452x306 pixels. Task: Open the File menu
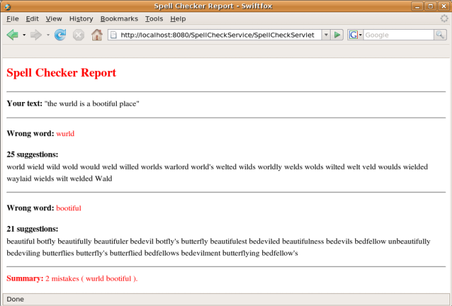pyautogui.click(x=13, y=19)
